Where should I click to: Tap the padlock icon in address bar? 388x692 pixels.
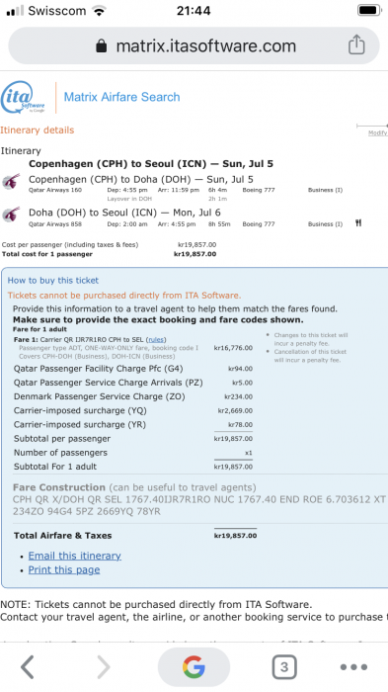coord(102,45)
